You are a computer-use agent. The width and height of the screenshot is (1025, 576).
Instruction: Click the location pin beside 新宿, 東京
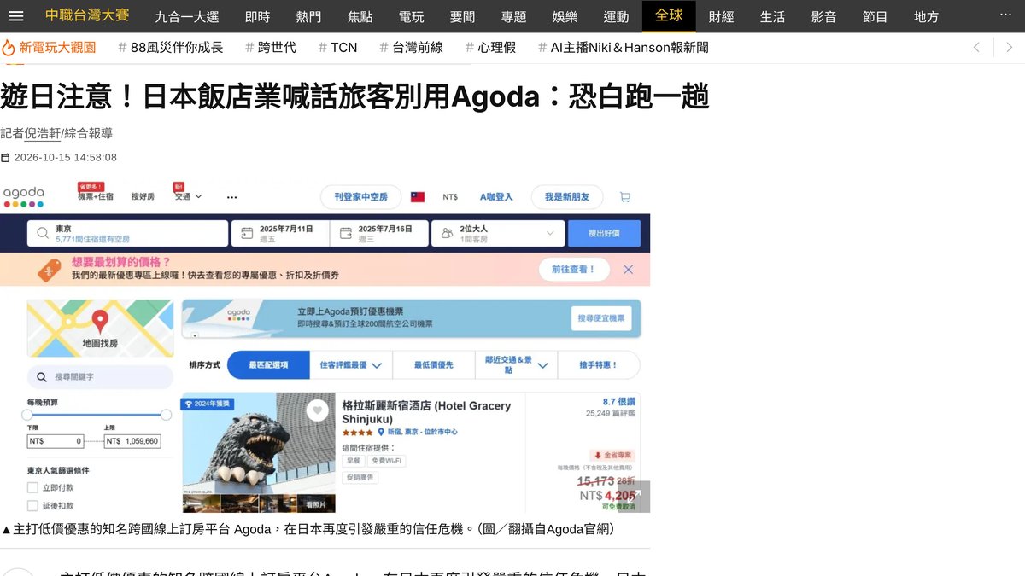pos(382,432)
